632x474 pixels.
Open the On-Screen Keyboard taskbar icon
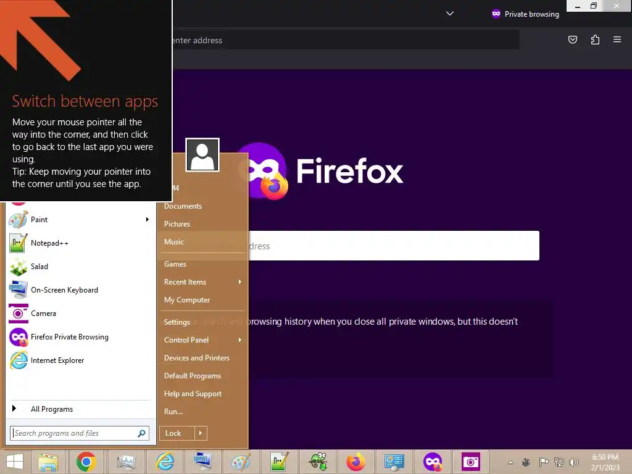point(202,462)
